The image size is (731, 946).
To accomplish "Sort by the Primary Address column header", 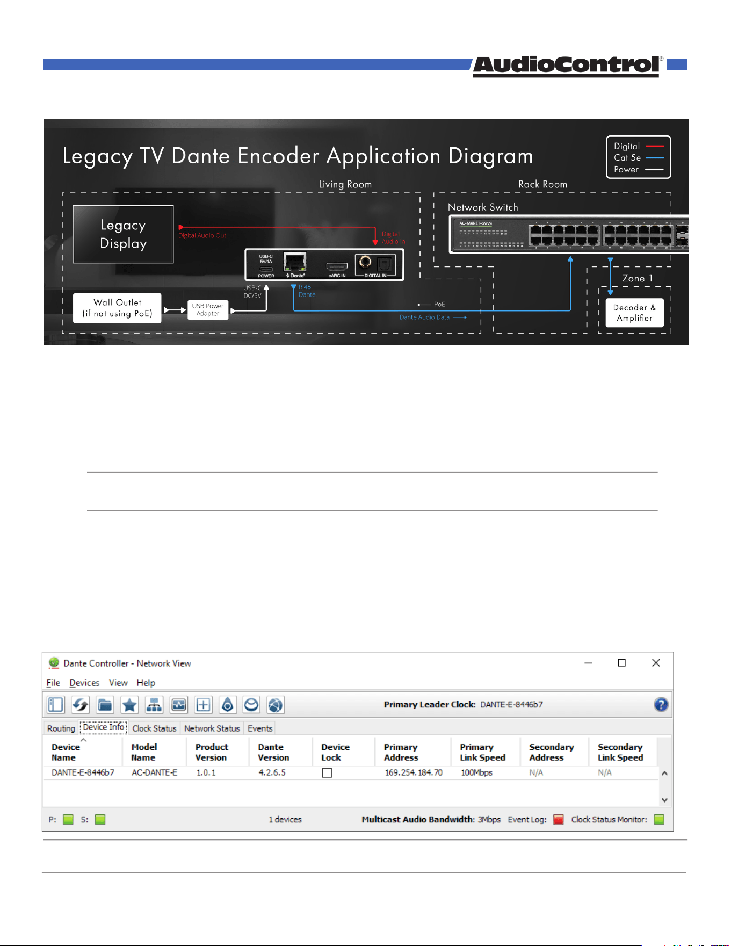I will coord(413,752).
